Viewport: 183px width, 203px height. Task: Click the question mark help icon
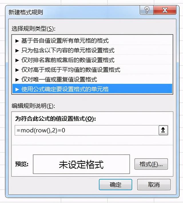tap(147, 10)
